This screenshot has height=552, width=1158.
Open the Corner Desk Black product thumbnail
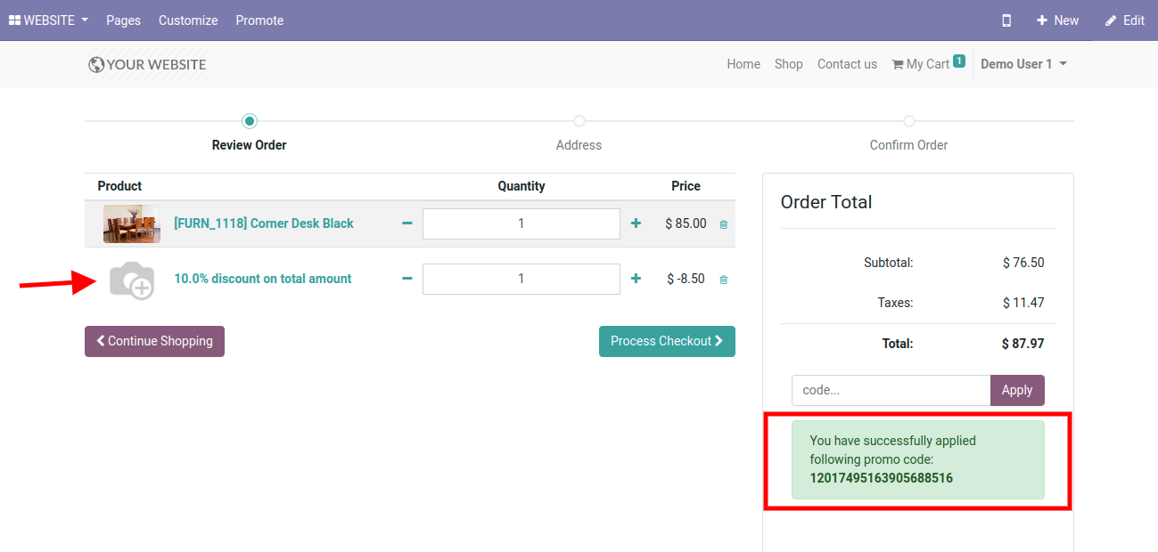coord(131,223)
